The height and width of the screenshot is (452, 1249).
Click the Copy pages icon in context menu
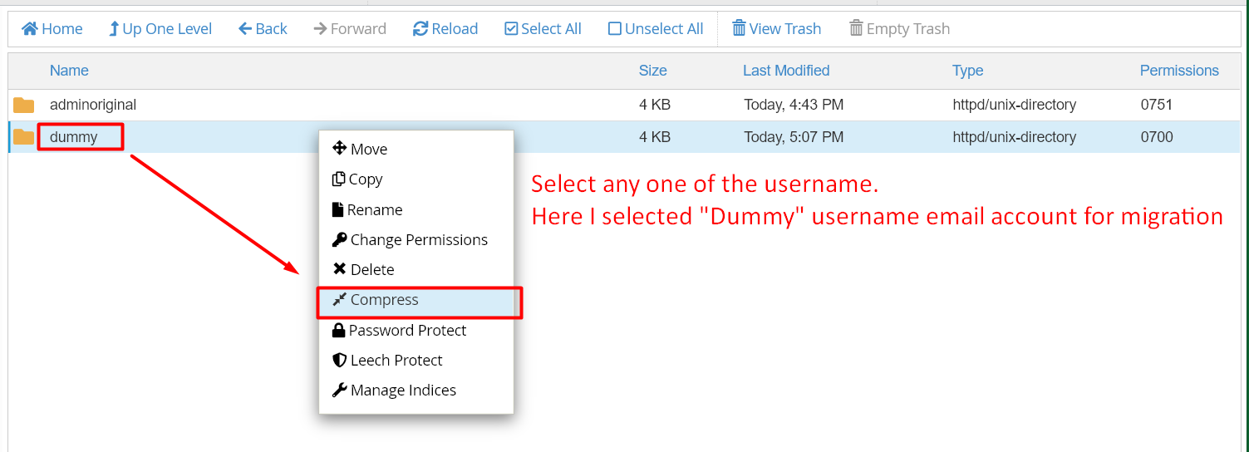tap(338, 179)
